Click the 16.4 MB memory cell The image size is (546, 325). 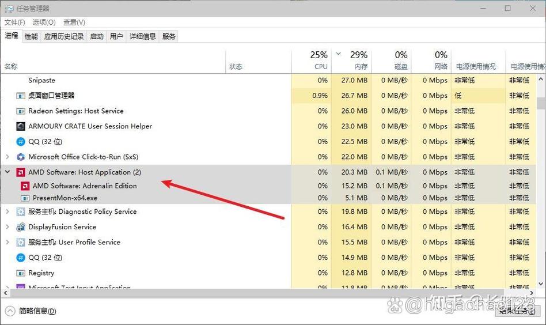[351, 227]
